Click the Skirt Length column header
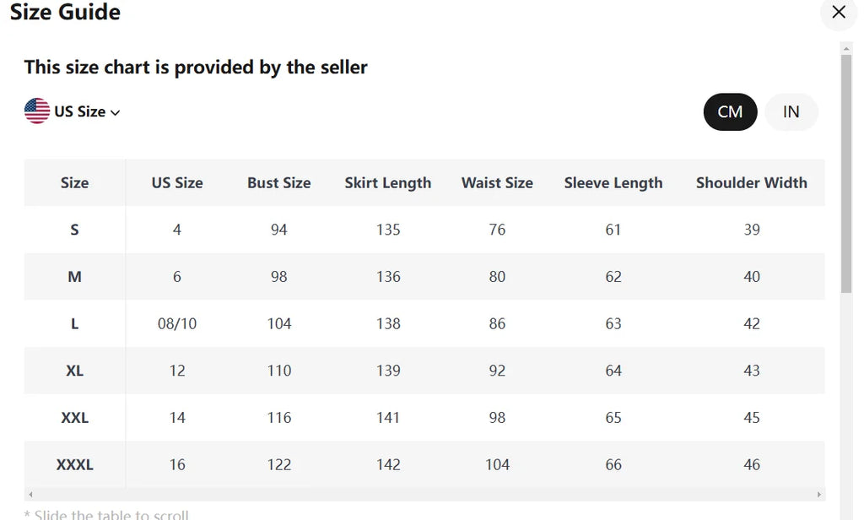864x520 pixels. coord(388,182)
